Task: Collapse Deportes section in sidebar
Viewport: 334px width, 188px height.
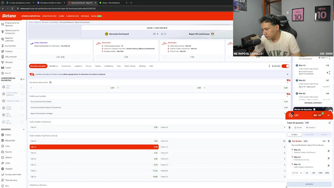Action: coord(23,129)
